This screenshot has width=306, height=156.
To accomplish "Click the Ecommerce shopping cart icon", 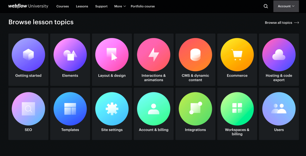I will (237, 54).
